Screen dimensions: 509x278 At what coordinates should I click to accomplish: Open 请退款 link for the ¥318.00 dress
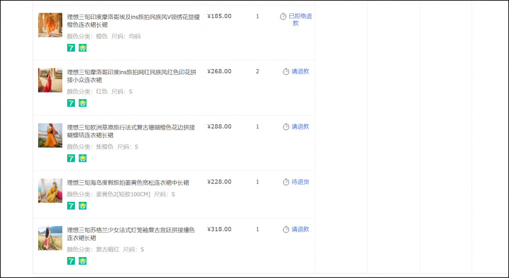click(300, 229)
